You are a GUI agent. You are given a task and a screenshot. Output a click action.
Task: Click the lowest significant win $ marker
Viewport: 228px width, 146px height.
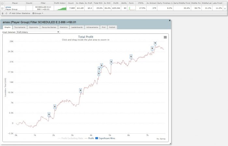[49, 115]
